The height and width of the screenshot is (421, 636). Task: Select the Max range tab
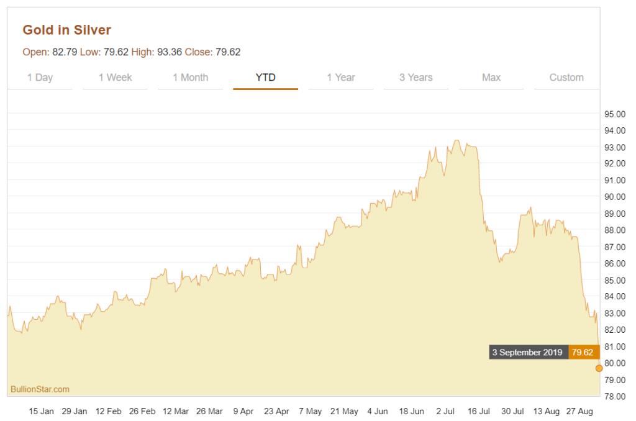pyautogui.click(x=491, y=78)
